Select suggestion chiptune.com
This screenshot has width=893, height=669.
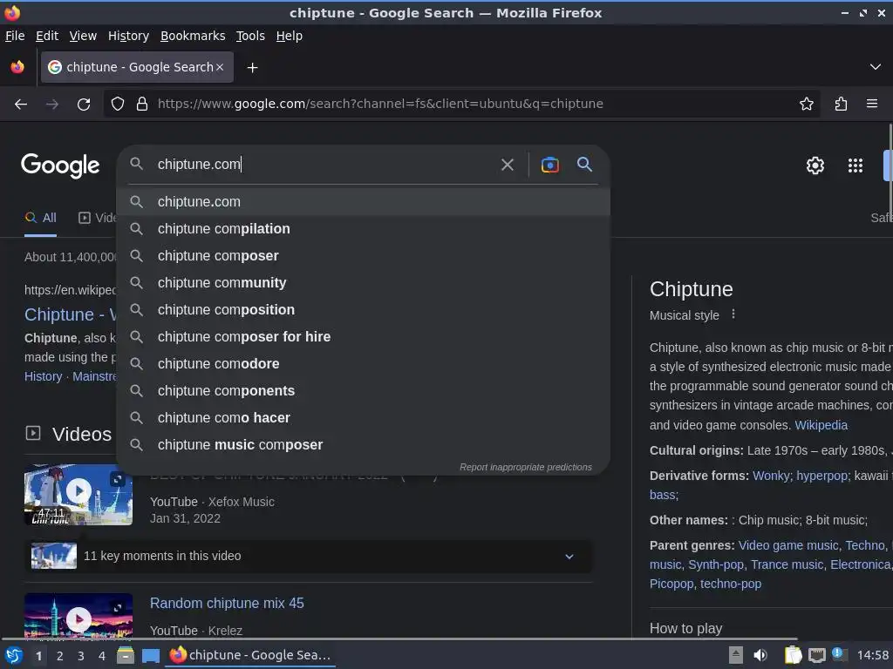(x=364, y=202)
